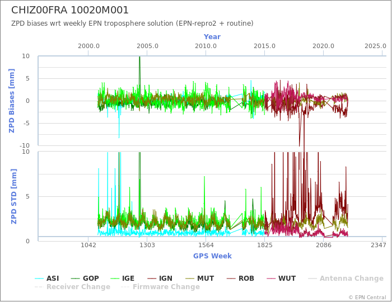The height and width of the screenshot is (302, 392).
Task: Toggle the IGE series in legend
Action: coord(123,279)
